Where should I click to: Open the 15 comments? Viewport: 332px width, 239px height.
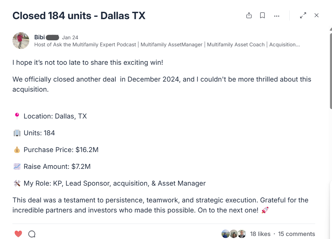[297, 234]
